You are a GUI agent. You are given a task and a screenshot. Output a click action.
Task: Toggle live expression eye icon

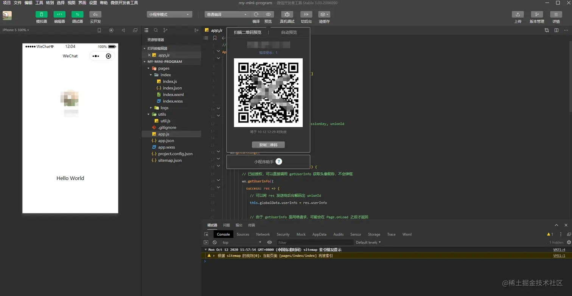269,242
